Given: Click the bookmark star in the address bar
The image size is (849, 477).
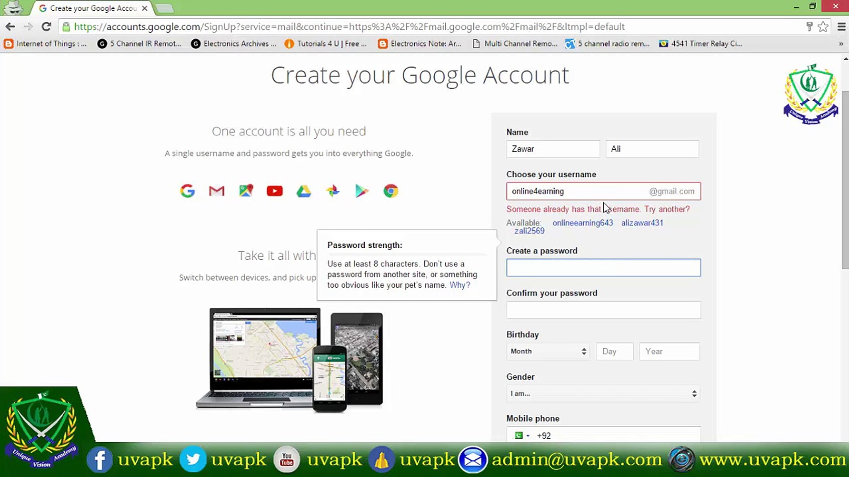Looking at the screenshot, I should pyautogui.click(x=823, y=26).
